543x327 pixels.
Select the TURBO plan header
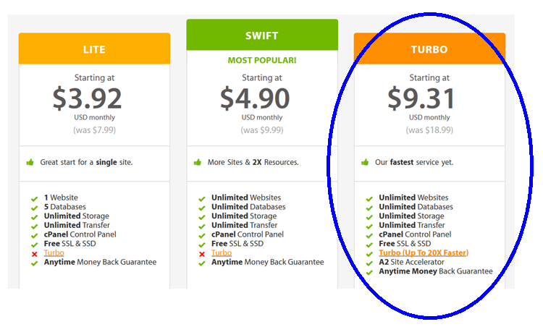(429, 48)
